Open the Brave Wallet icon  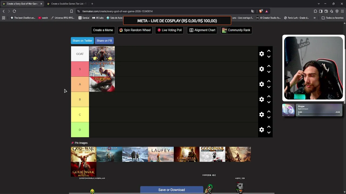(326, 11)
